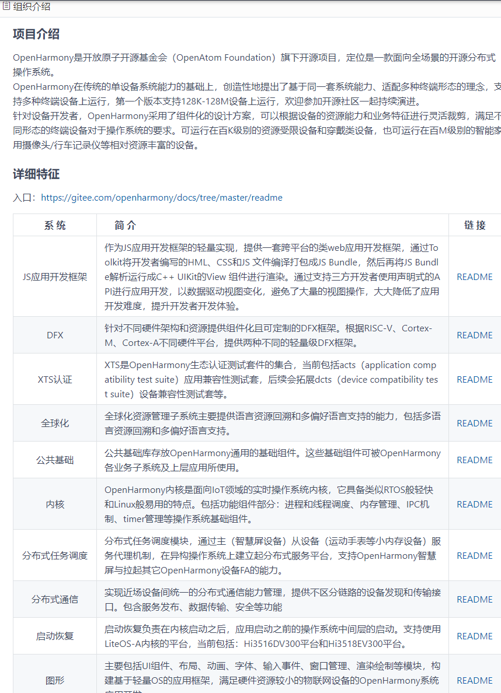501x693 pixels.
Task: Select the 分布式通信 table cell
Action: coord(55,599)
